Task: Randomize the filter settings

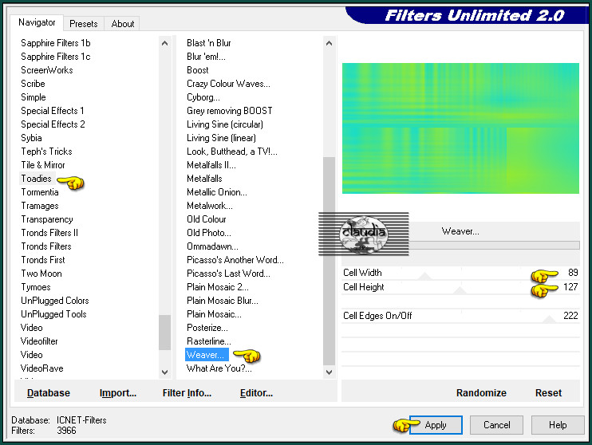Action: 481,393
